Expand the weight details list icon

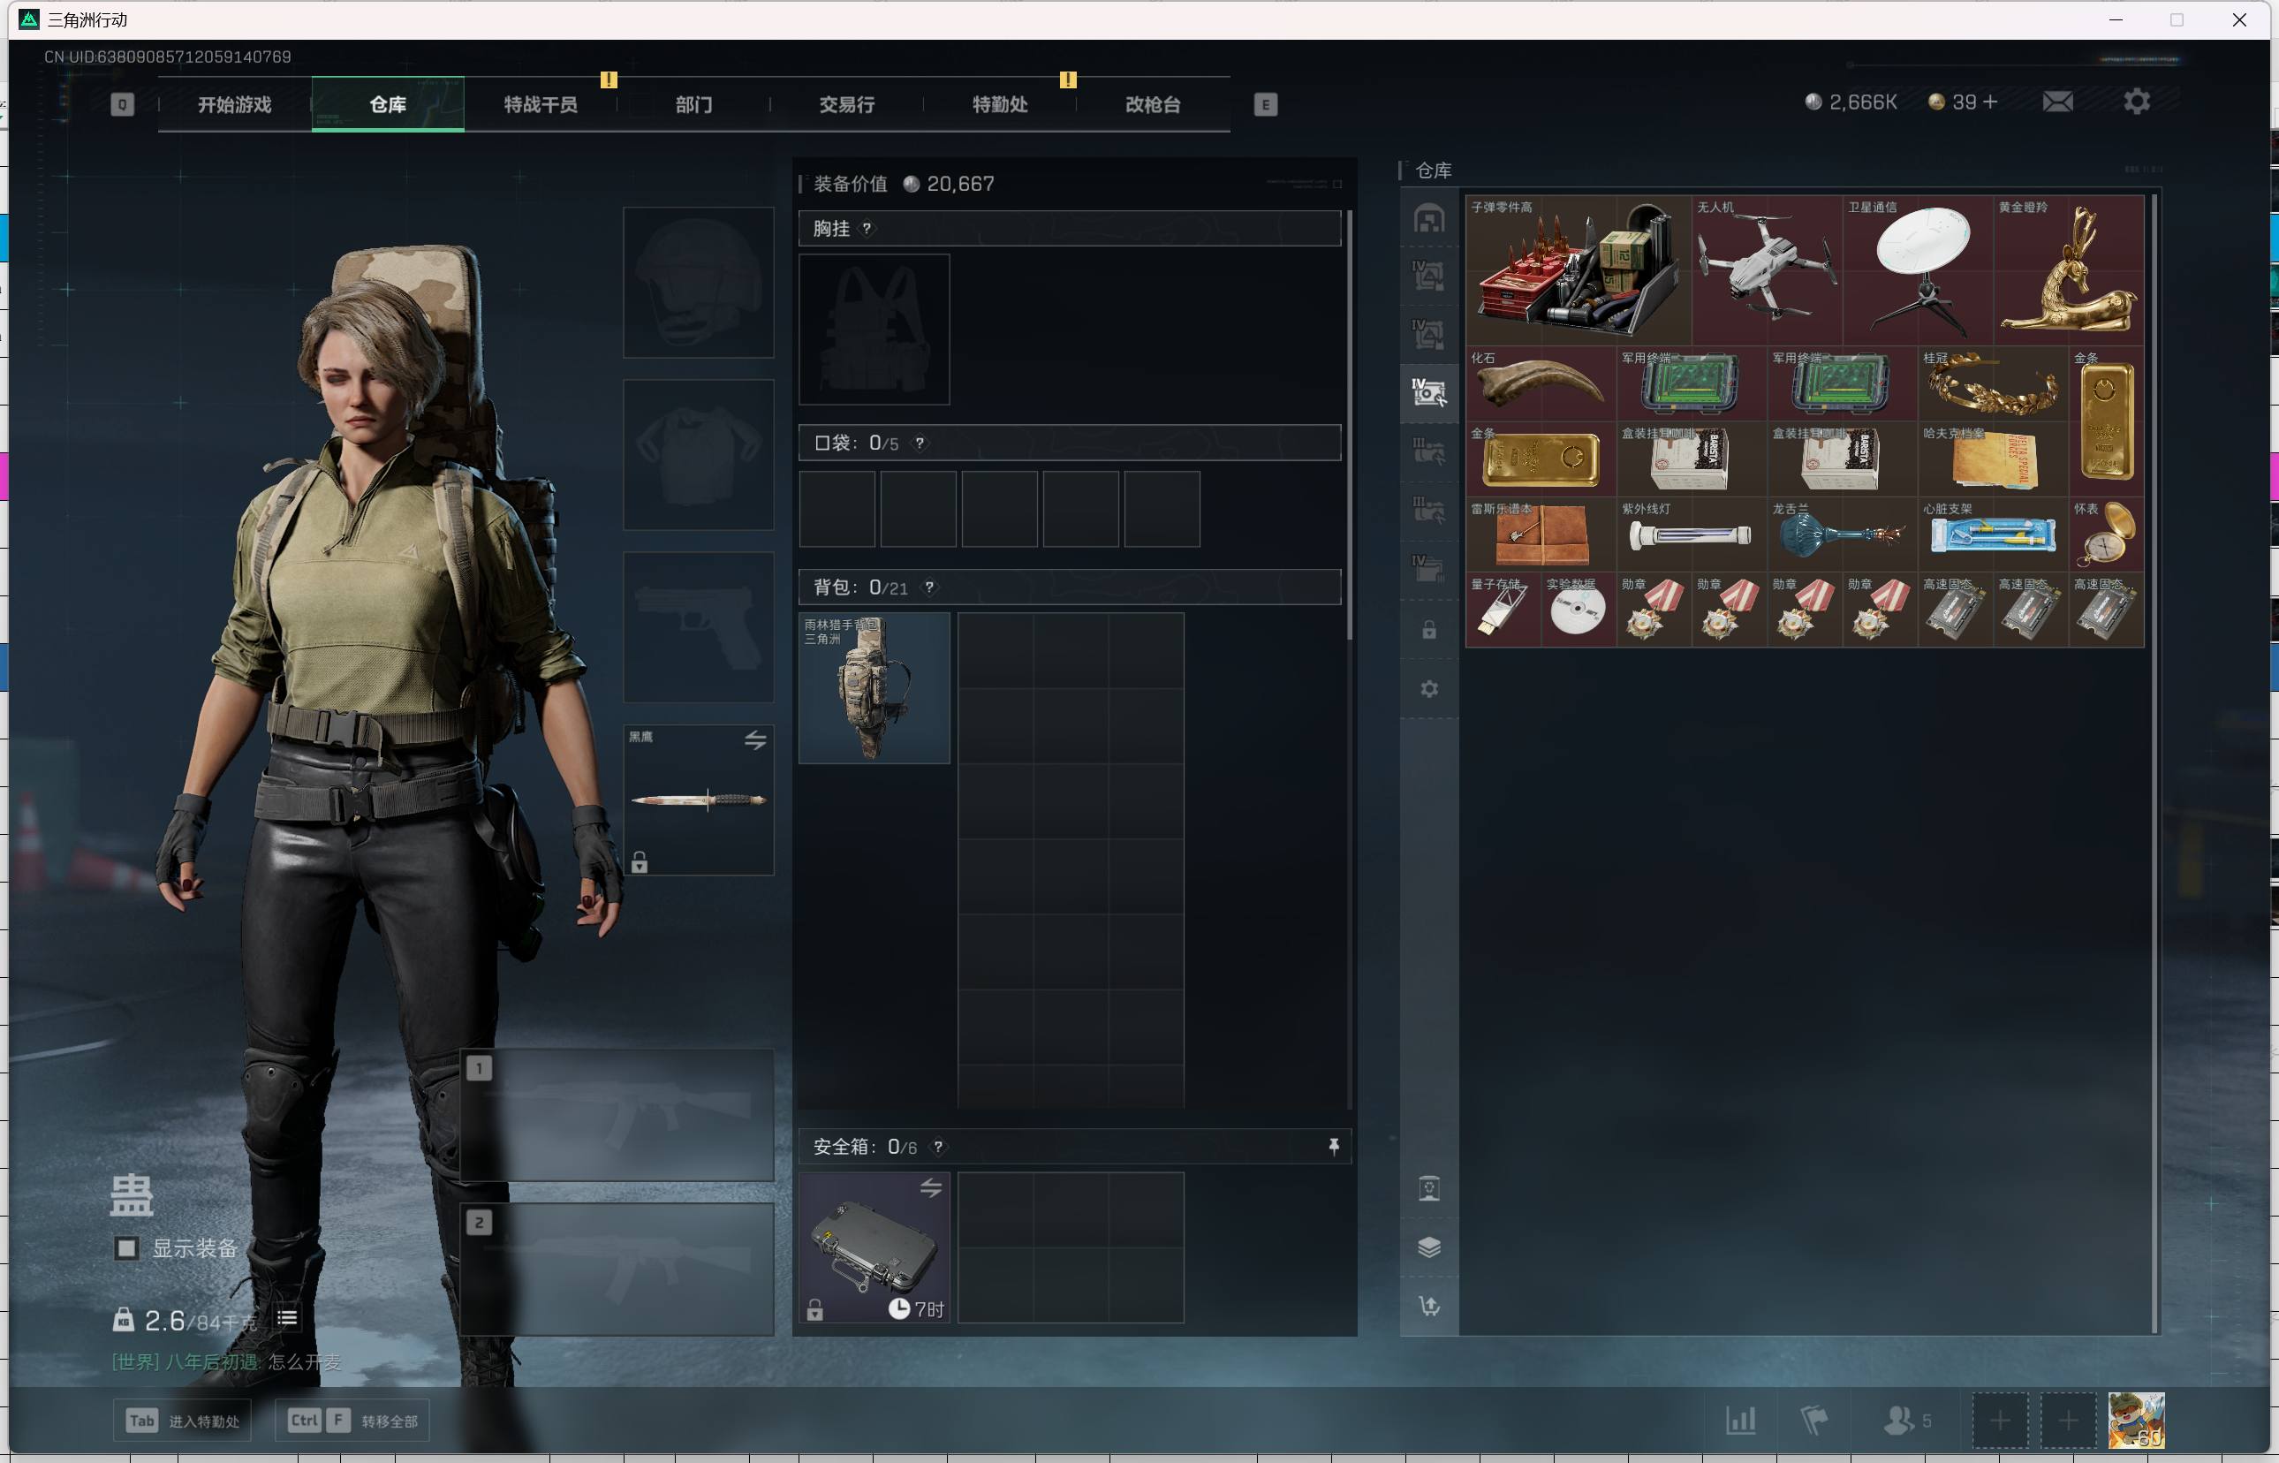[287, 1317]
